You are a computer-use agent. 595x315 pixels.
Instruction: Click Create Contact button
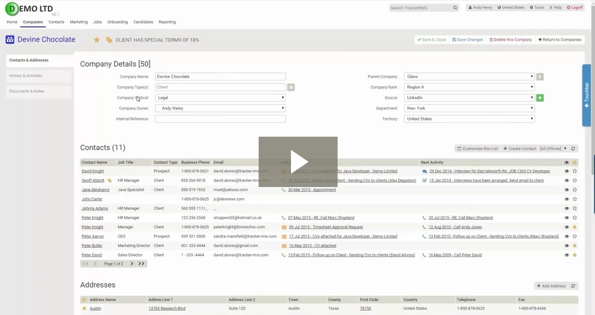[x=520, y=148]
